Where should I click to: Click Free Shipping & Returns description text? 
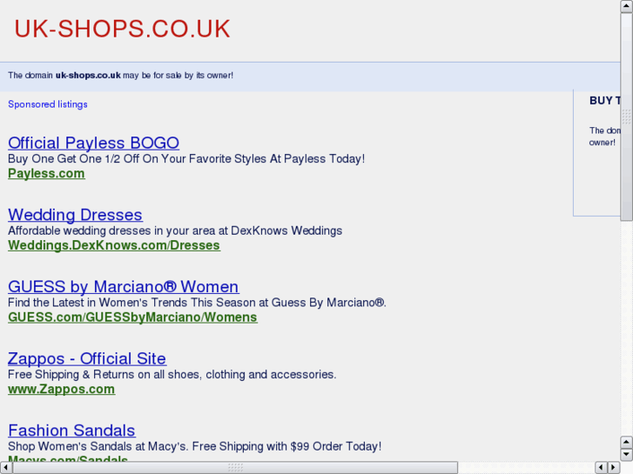172,375
